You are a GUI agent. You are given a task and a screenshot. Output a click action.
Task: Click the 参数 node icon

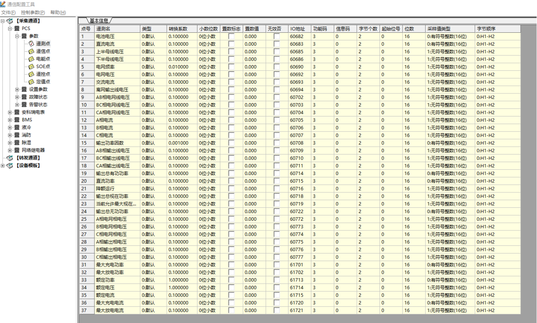24,36
